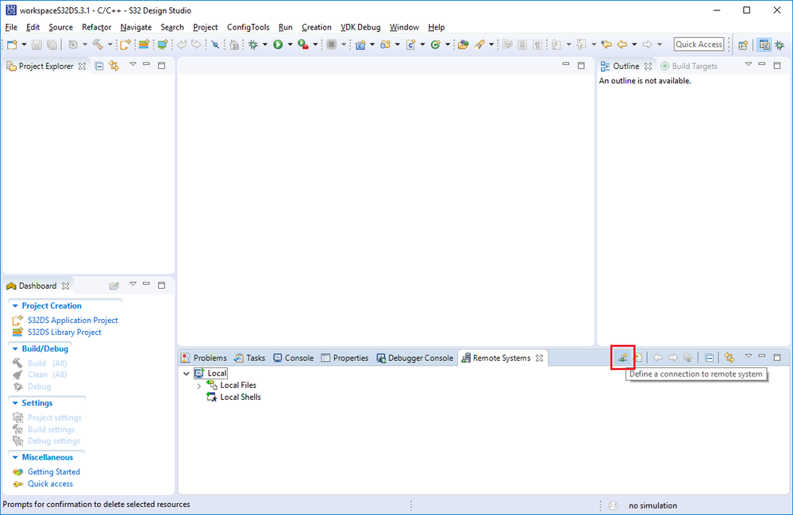Image resolution: width=793 pixels, height=515 pixels.
Task: Click the Quick Access search field
Action: pyautogui.click(x=699, y=44)
